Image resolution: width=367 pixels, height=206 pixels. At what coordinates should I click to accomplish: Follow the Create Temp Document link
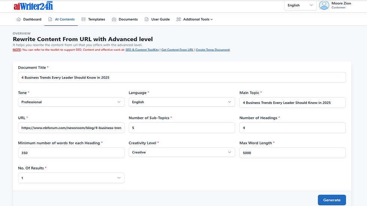coord(213,50)
